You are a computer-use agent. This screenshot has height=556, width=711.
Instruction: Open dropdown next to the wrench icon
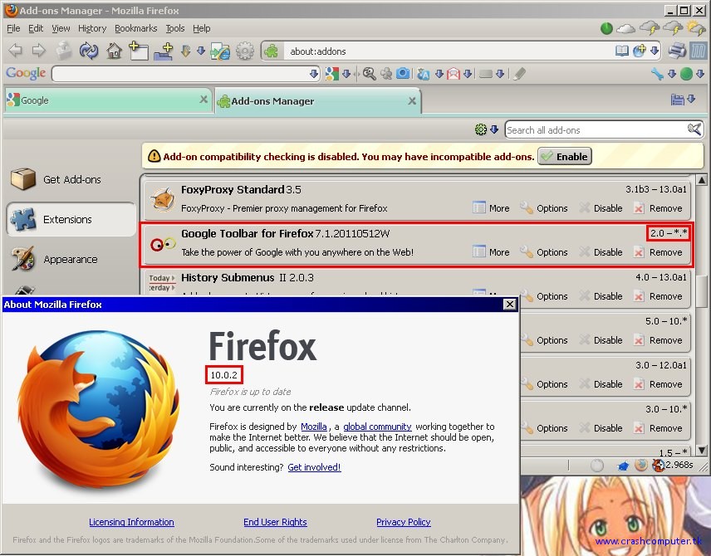click(x=672, y=73)
